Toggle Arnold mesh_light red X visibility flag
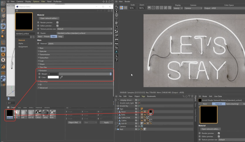The image size is (245, 142). [139, 103]
